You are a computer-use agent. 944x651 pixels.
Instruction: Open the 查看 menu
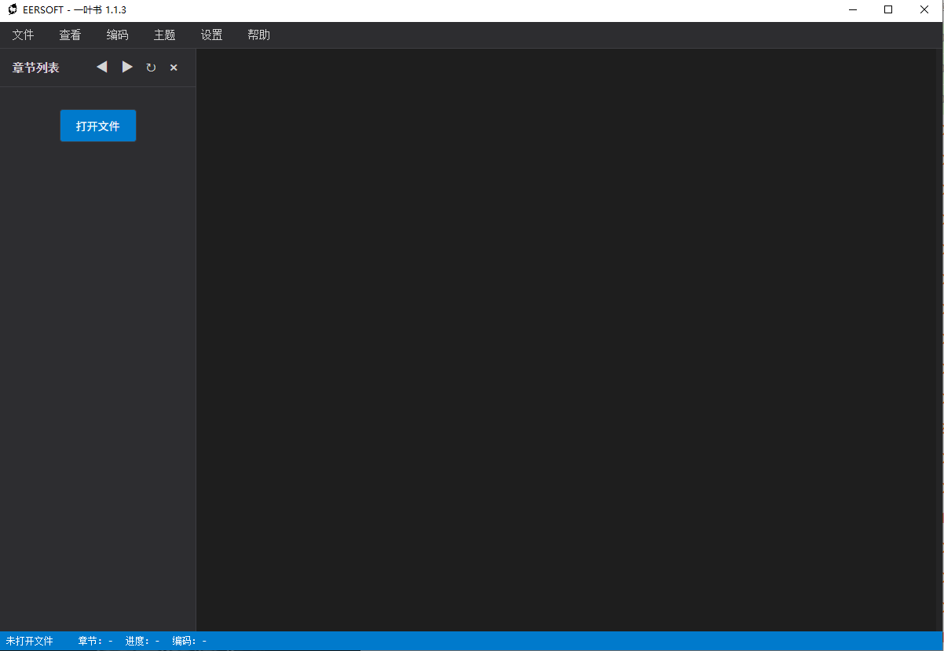click(x=70, y=35)
